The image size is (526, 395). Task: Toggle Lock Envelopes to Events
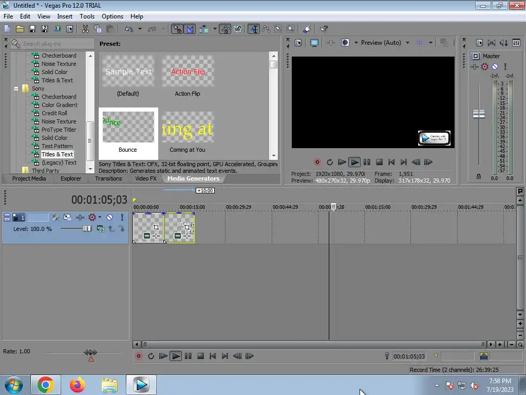(226, 29)
